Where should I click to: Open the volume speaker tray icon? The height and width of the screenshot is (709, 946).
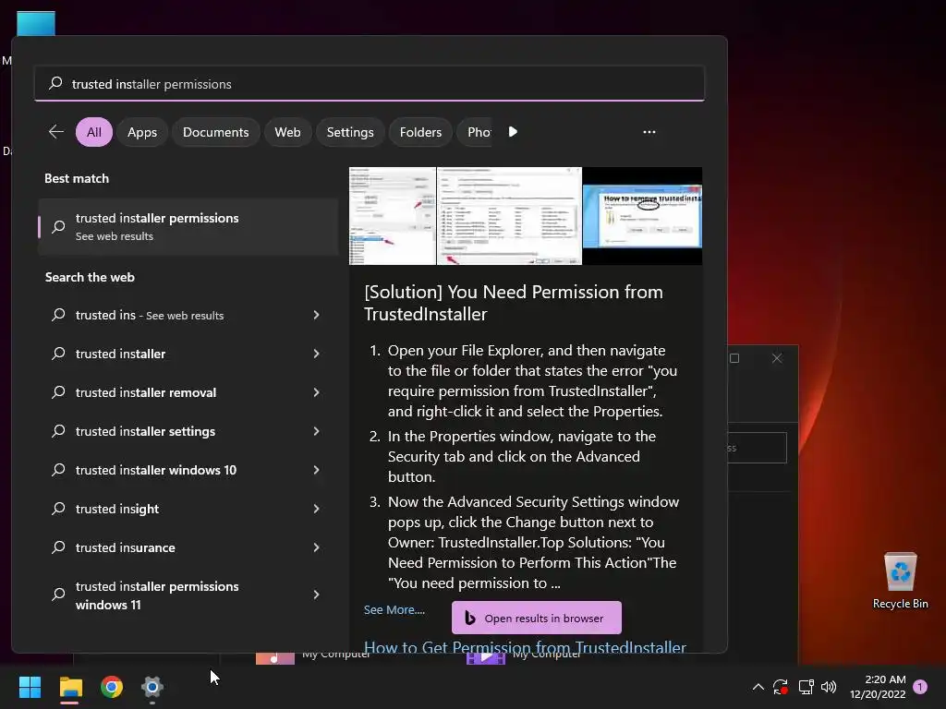coord(829,687)
